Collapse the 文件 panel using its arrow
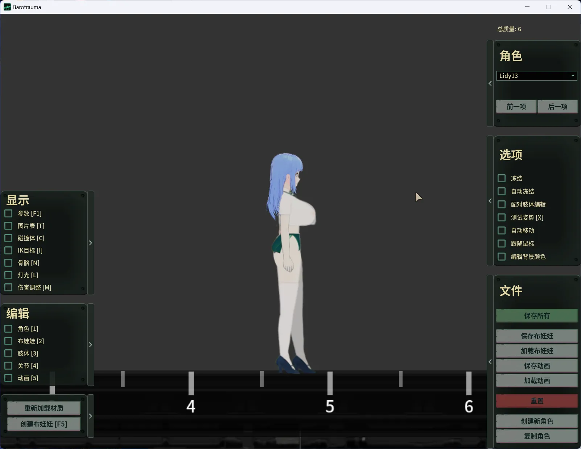The image size is (581, 449). click(x=490, y=362)
